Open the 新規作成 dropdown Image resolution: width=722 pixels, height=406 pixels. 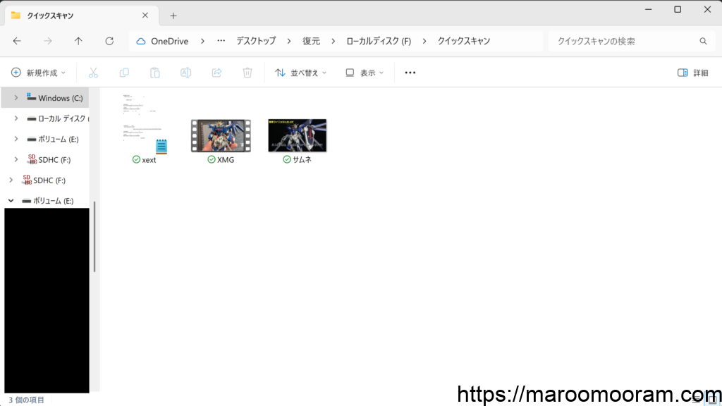point(38,73)
